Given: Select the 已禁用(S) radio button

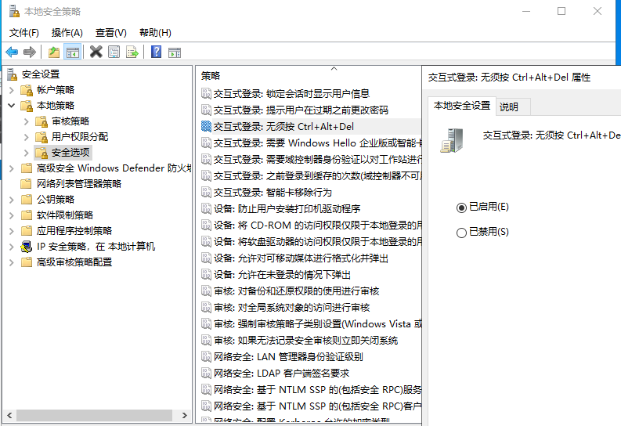Looking at the screenshot, I should [x=461, y=232].
